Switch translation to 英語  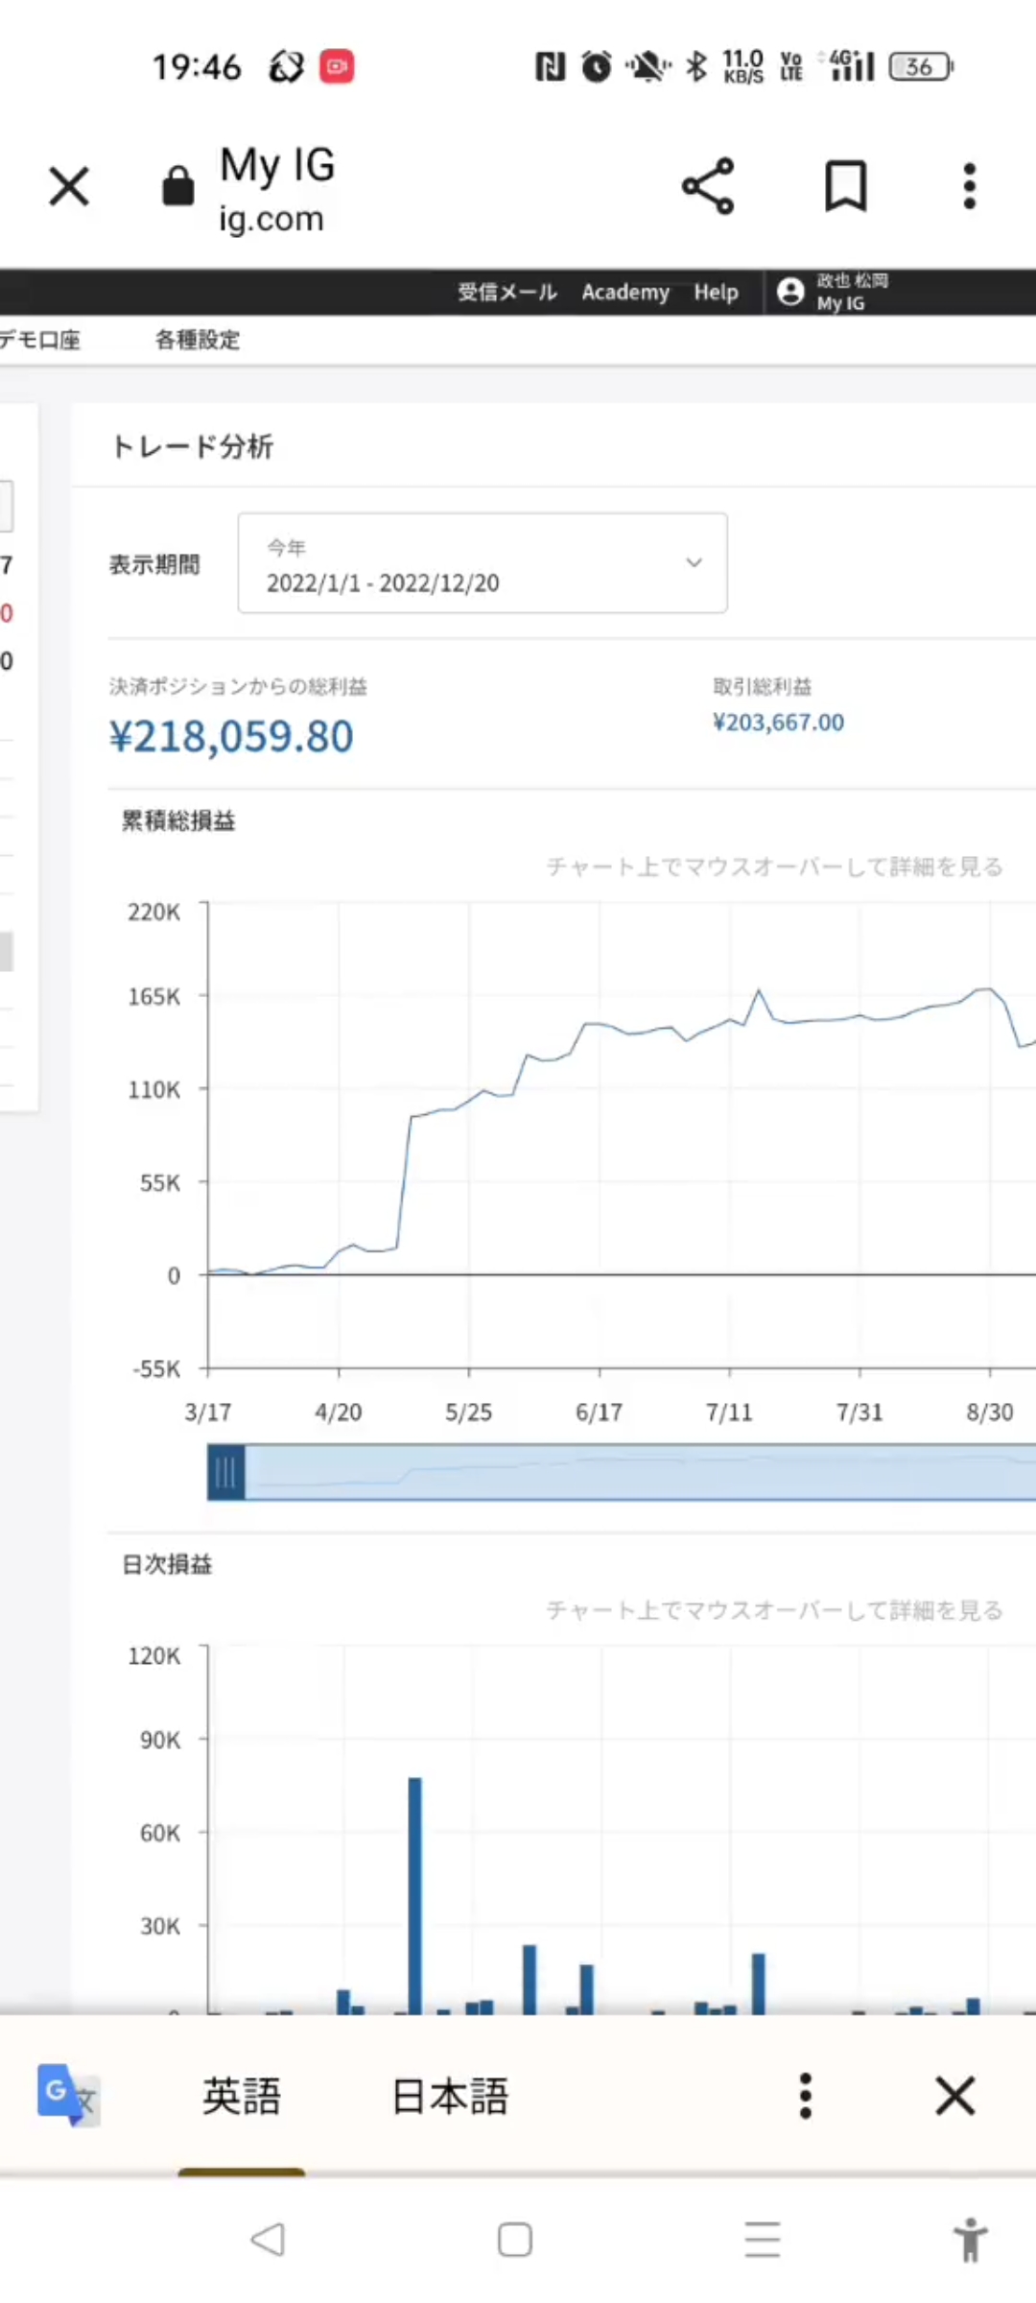point(242,2096)
